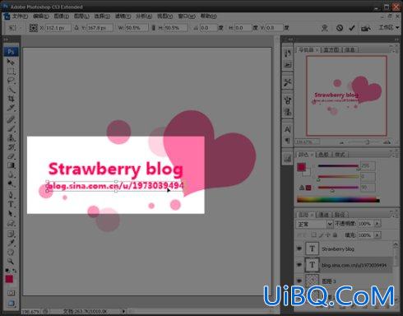The width and height of the screenshot is (403, 316).
Task: Select the Hand tool
Action: (11, 252)
